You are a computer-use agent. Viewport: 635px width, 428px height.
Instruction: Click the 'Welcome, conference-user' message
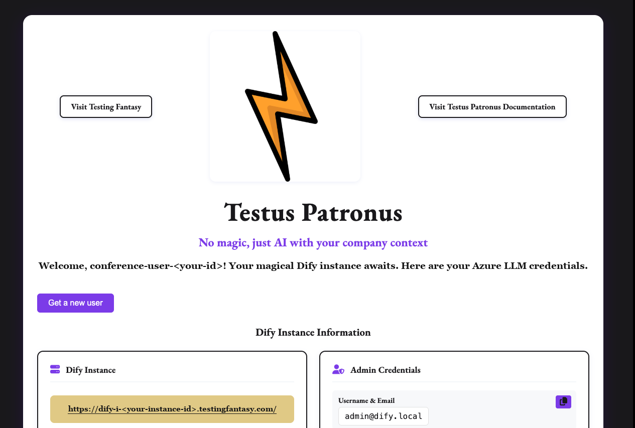coord(313,266)
